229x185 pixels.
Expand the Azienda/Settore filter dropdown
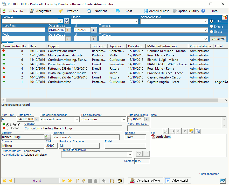(205, 21)
